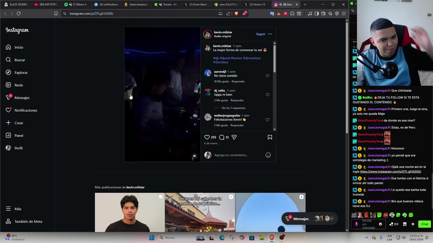Open Mensajes in the left sidebar
Viewport: 433px width, 243px height.
pos(18,98)
